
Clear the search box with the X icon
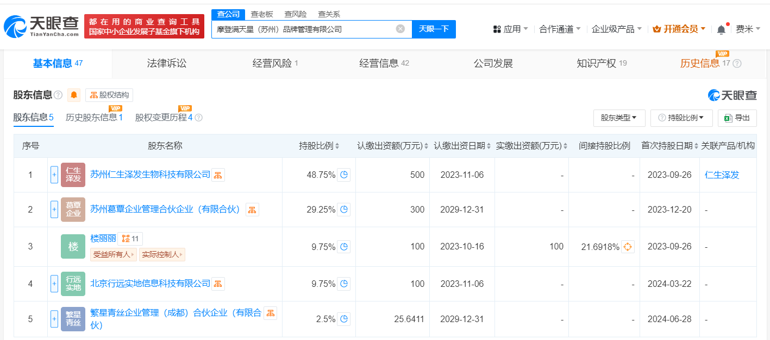click(x=400, y=29)
